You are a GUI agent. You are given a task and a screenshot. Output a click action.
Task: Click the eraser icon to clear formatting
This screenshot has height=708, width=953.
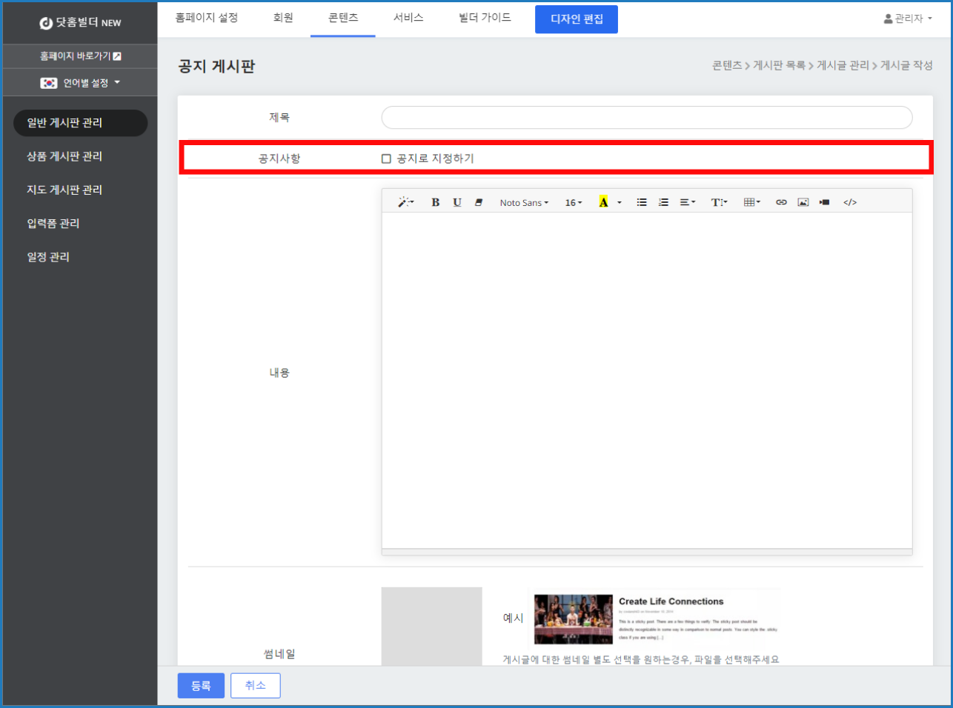point(479,202)
